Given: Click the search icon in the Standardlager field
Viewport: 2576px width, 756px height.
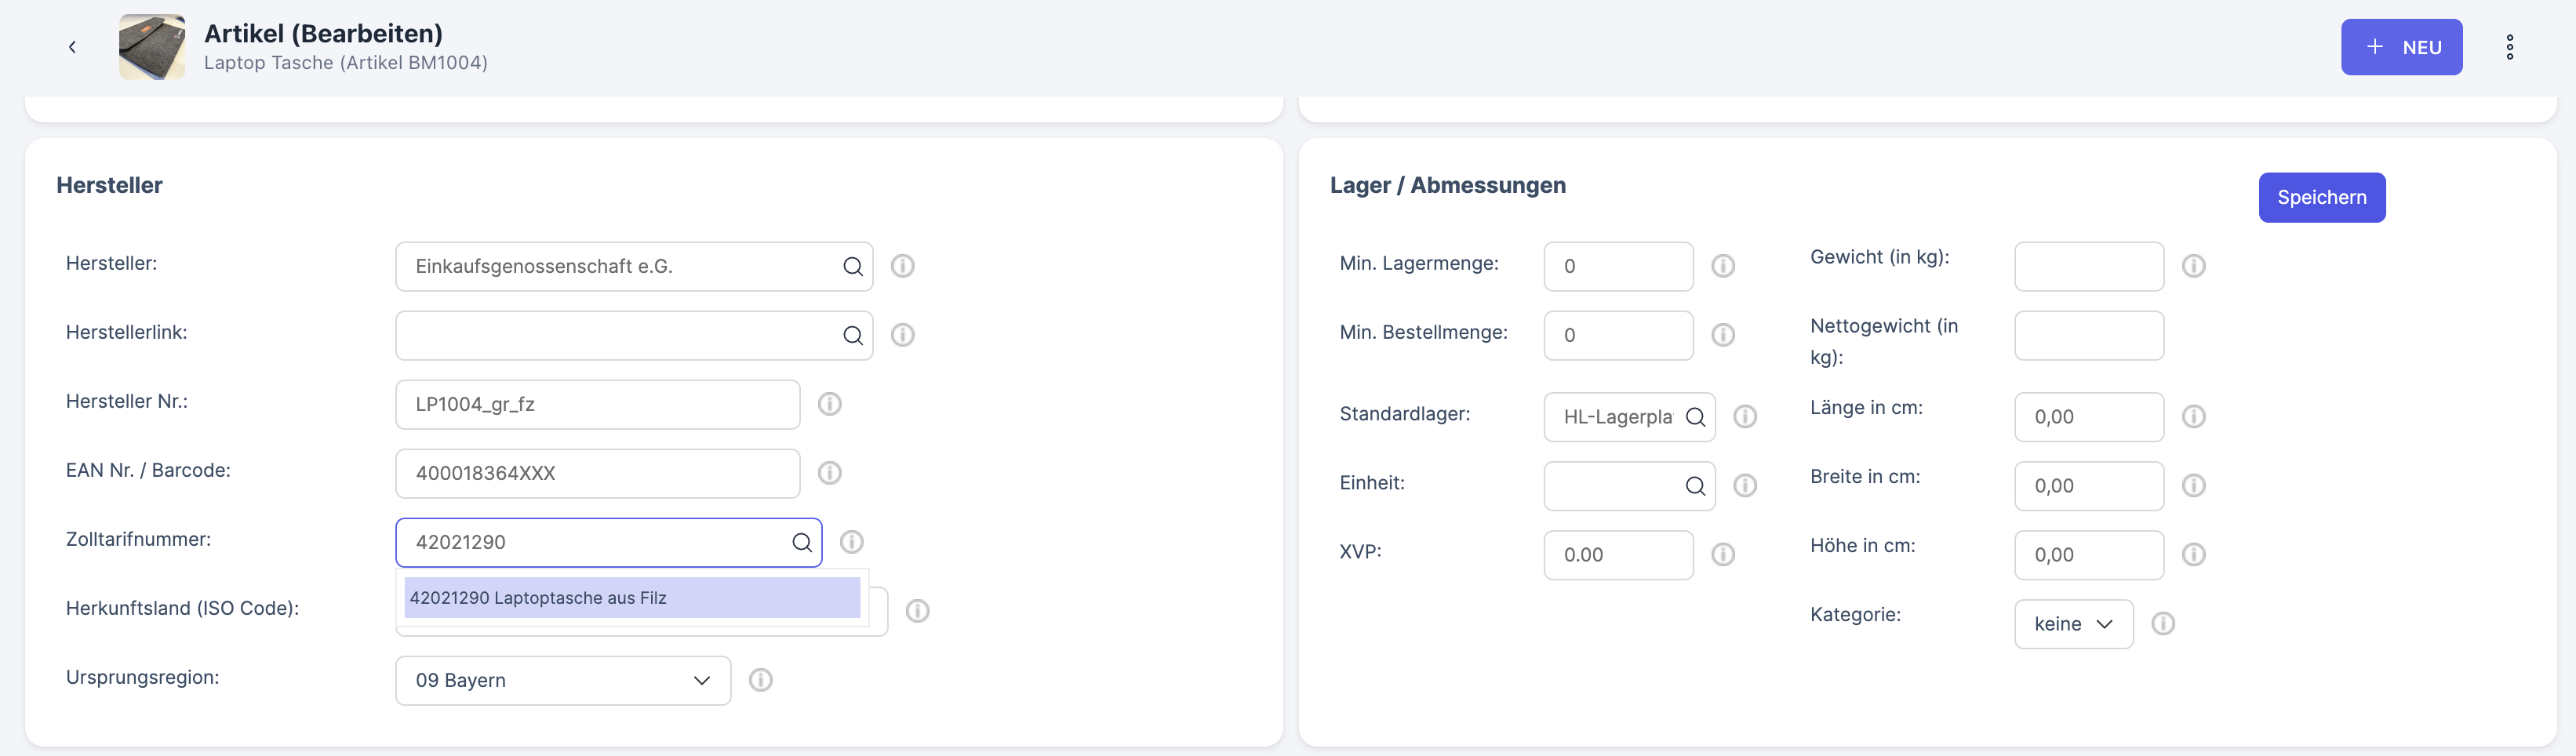Looking at the screenshot, I should (x=1695, y=417).
